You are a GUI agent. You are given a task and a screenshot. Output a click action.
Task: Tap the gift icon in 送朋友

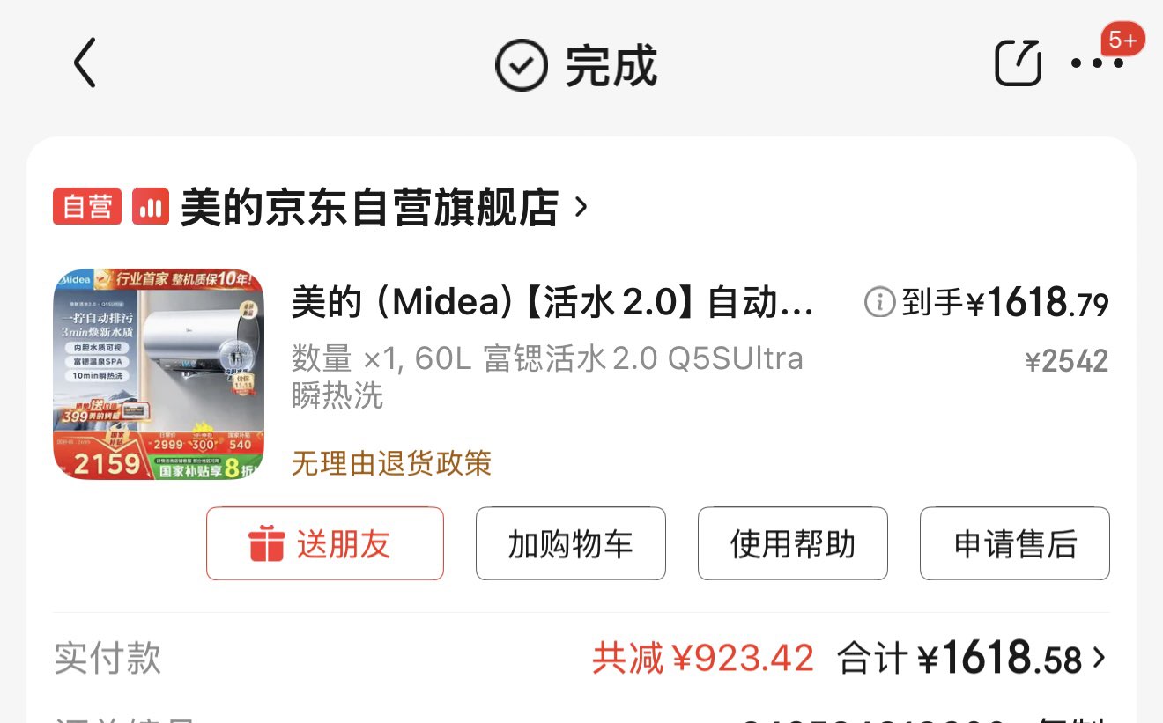(266, 543)
